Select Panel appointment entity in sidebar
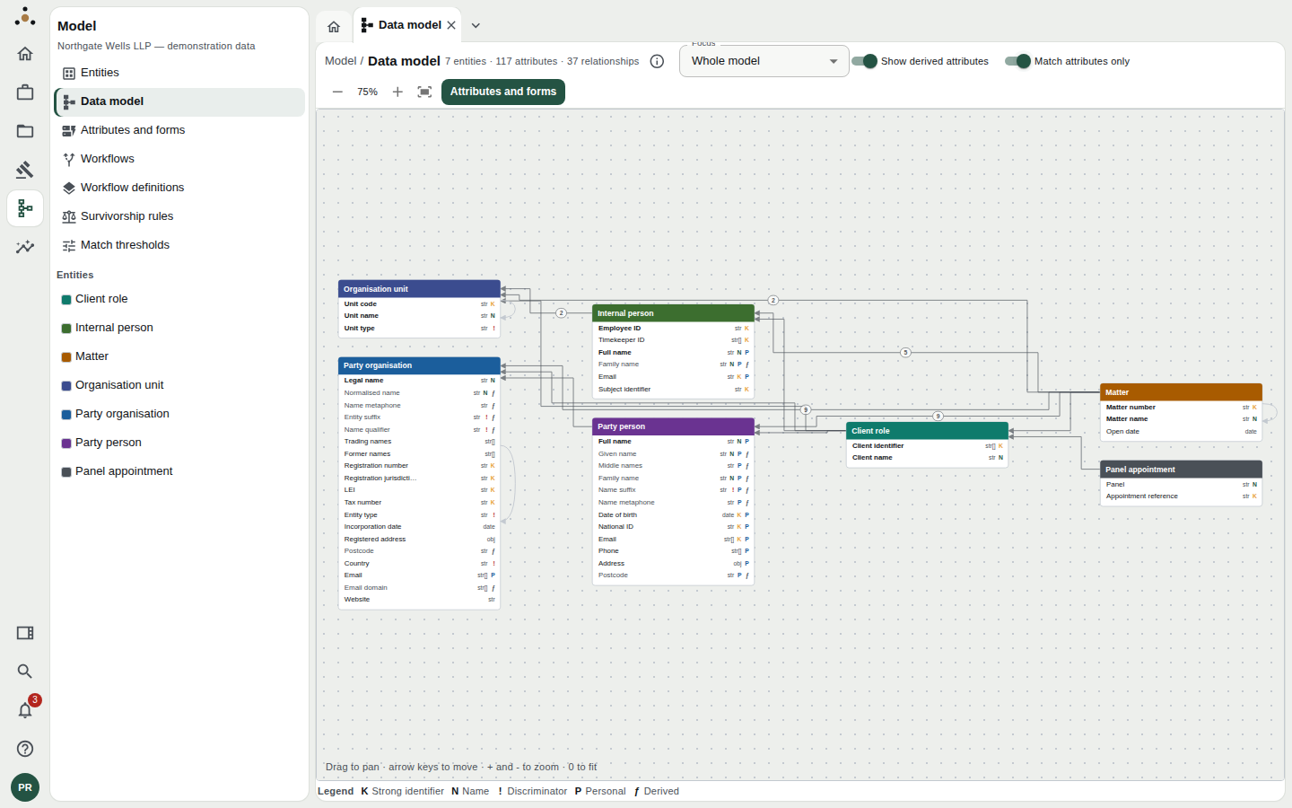The width and height of the screenshot is (1292, 808). coord(179,471)
